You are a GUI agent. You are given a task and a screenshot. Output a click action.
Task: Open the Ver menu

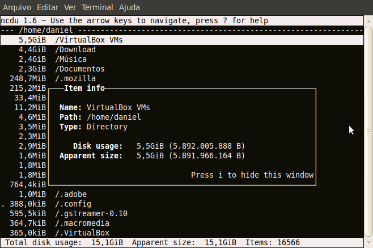(x=71, y=7)
